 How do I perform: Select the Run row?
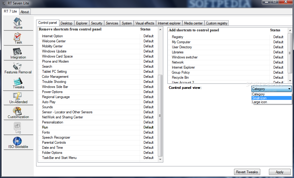point(98,127)
